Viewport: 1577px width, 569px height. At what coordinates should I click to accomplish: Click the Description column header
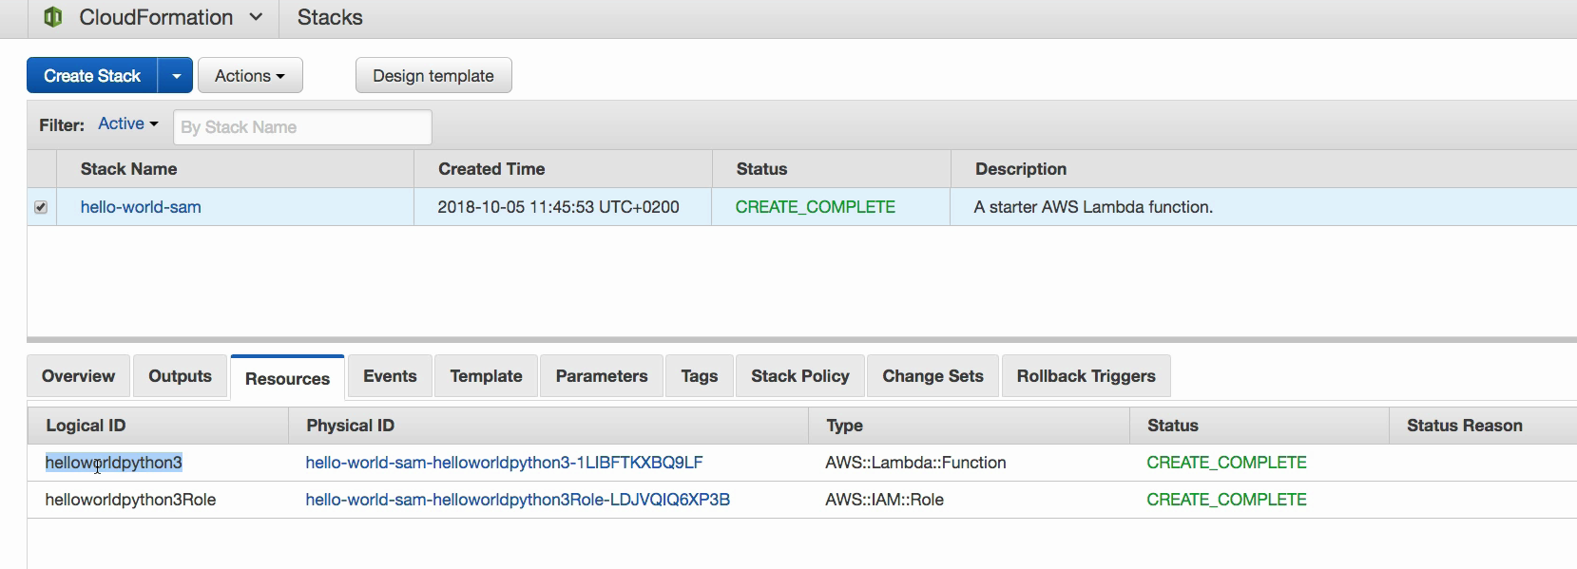click(x=1021, y=169)
